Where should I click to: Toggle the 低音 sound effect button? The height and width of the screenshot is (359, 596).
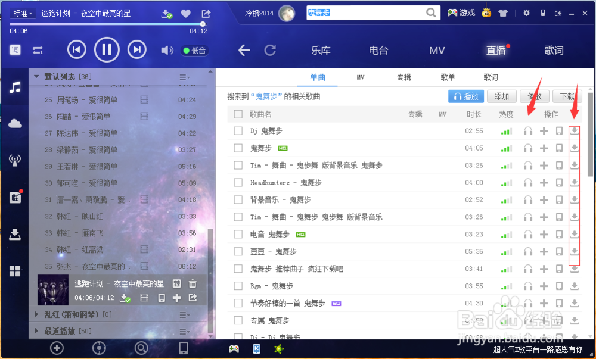(194, 51)
